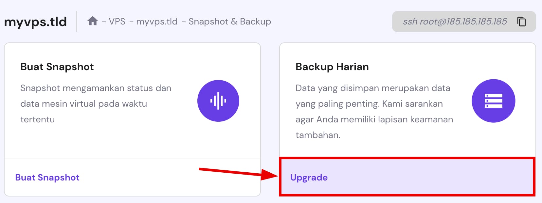Click the bold myvps.tld page title
The image size is (542, 203).
(x=35, y=22)
